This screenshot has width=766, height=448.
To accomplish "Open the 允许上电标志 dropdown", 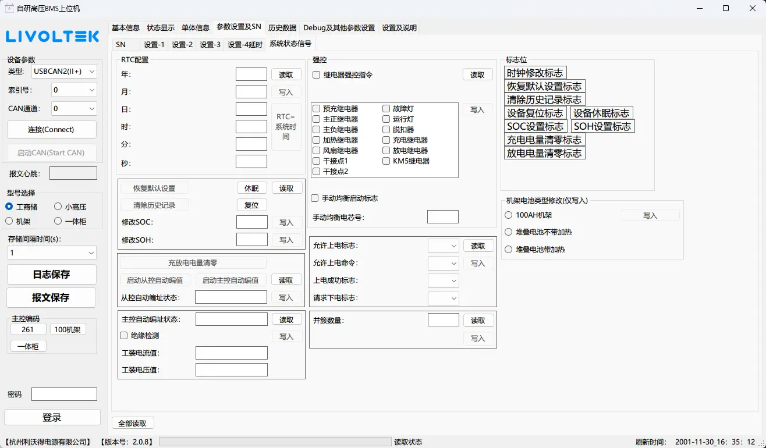I will 444,246.
